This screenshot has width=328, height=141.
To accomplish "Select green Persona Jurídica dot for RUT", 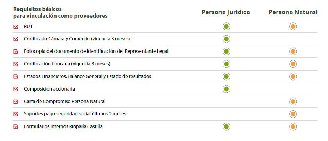I will 226,27.
